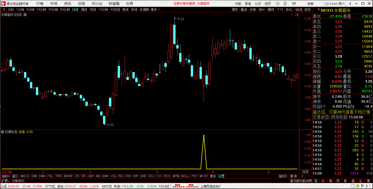Select the KDJ indicator tab

151,176
